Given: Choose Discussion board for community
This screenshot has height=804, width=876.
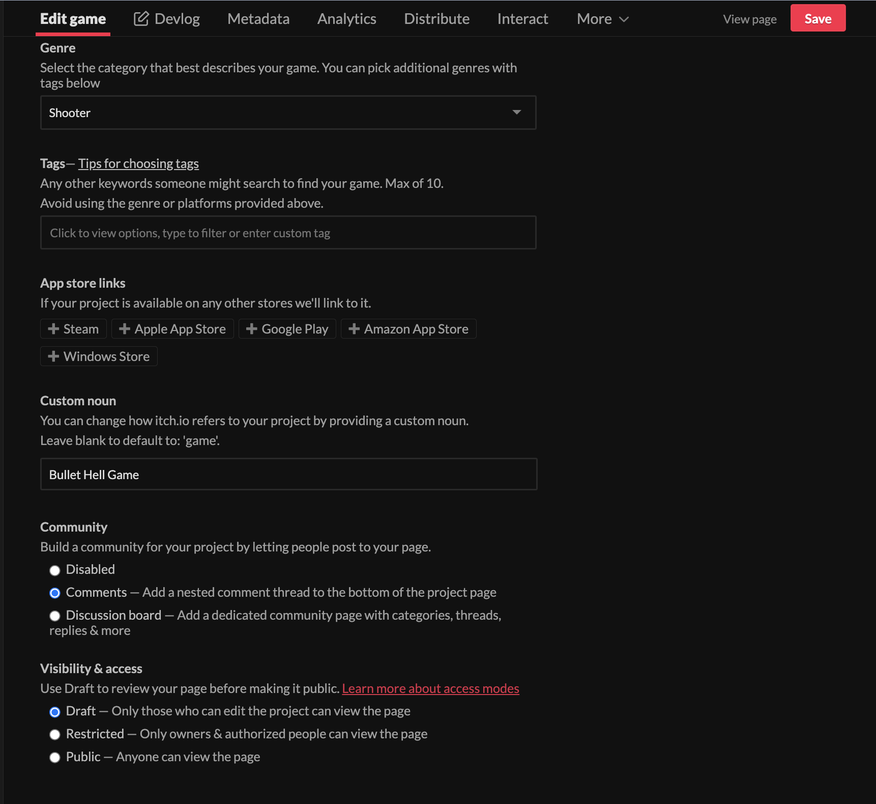Looking at the screenshot, I should coord(55,616).
